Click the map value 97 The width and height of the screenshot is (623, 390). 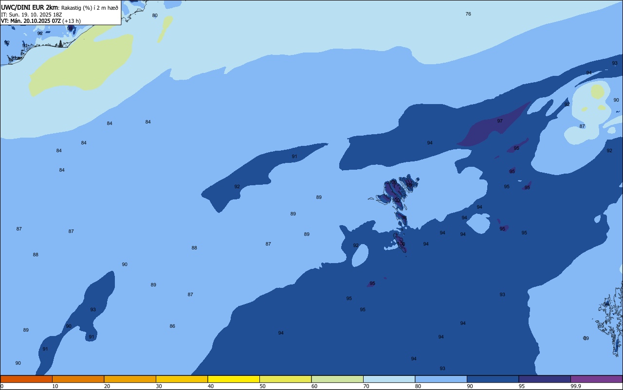coord(500,121)
